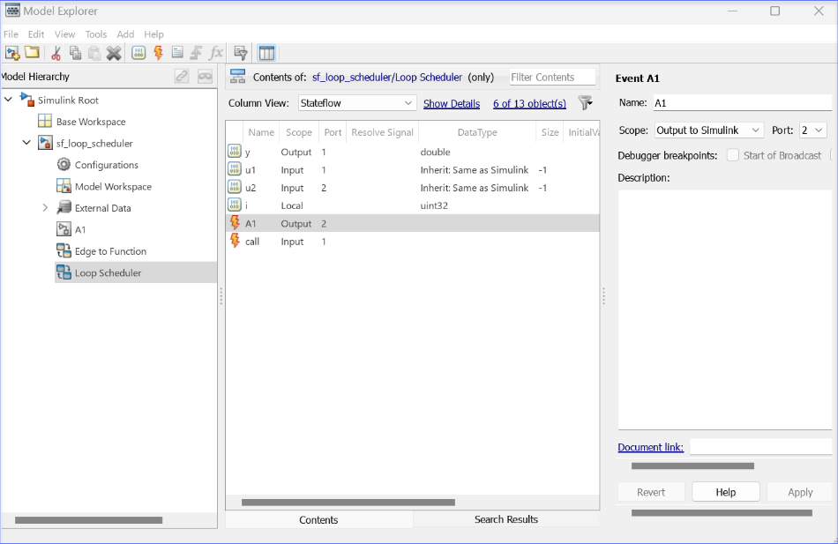Add a new data object via toolbar

click(138, 53)
